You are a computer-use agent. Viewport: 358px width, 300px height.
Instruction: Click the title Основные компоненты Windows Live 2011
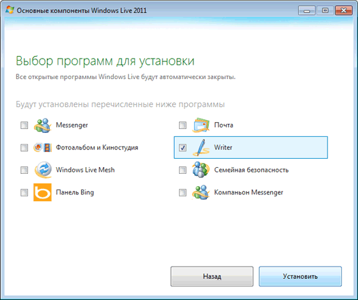(x=82, y=11)
